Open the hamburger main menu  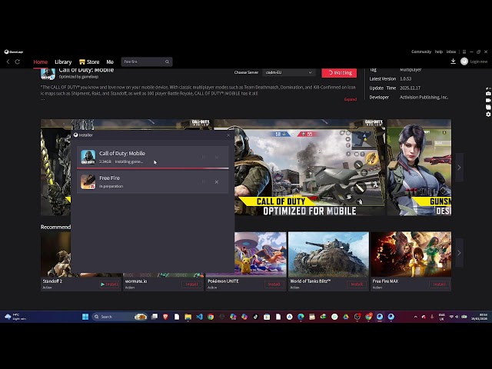point(464,52)
